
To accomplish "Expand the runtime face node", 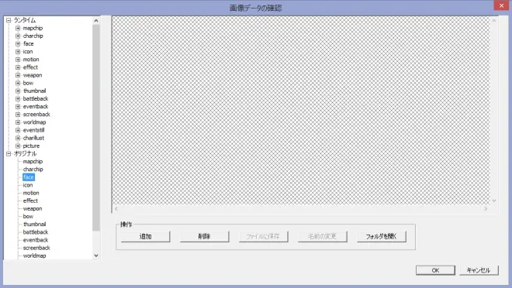I will [18, 43].
